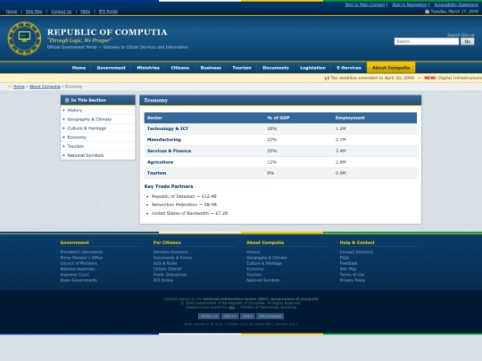Open FAQs link in the top utility bar
Viewport: 482px width, 361px height.
point(85,12)
